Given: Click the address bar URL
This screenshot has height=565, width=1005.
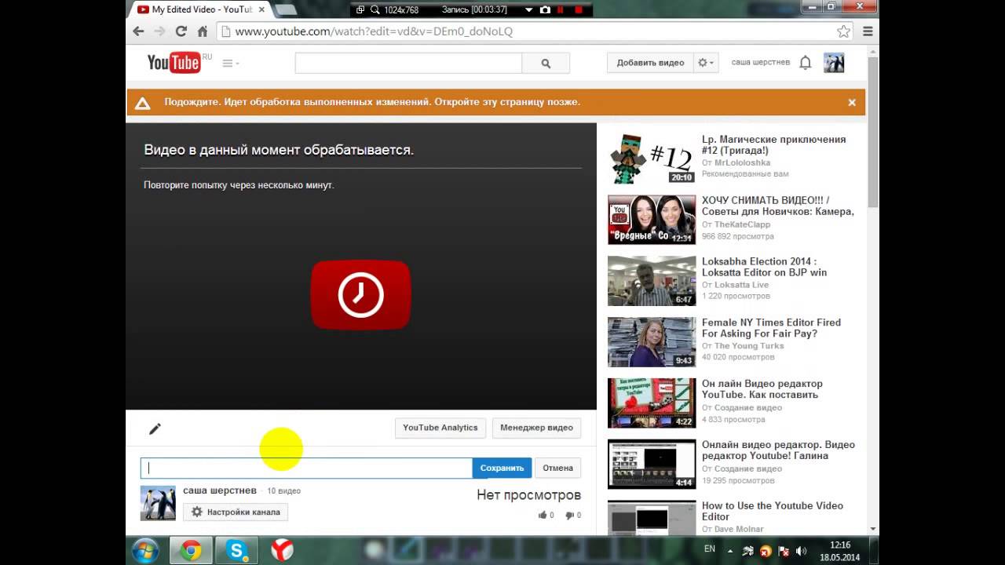Looking at the screenshot, I should (374, 31).
